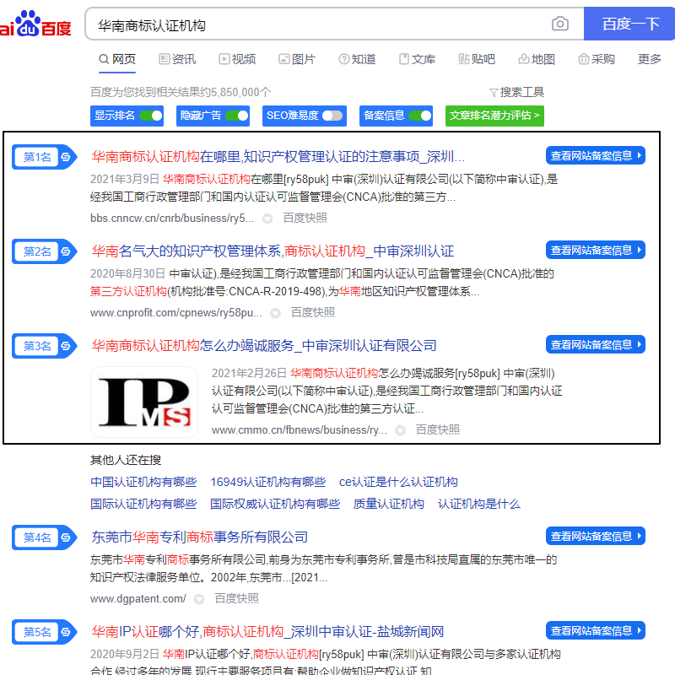
Task: Click the 搜索工具 link
Action: click(x=516, y=93)
